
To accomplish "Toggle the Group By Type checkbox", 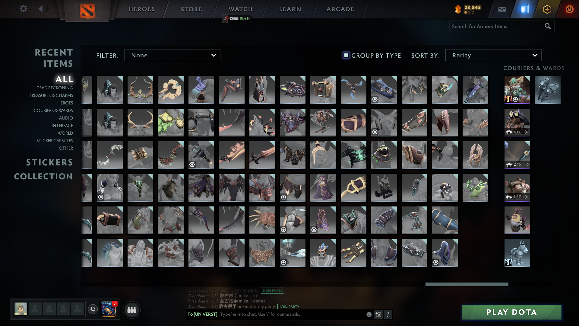I will pyautogui.click(x=346, y=55).
